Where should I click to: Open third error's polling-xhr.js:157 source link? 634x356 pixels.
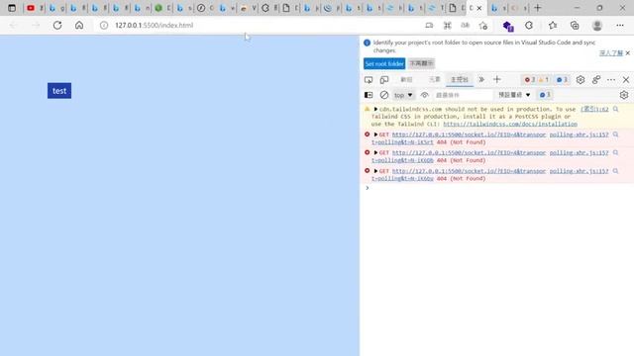click(579, 171)
